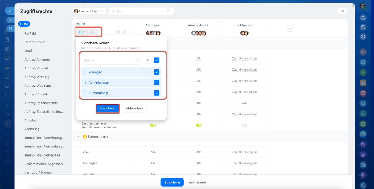Image resolution: width=374 pixels, height=189 pixels.
Task: Click the add role plus icon
Action: coord(290,28)
